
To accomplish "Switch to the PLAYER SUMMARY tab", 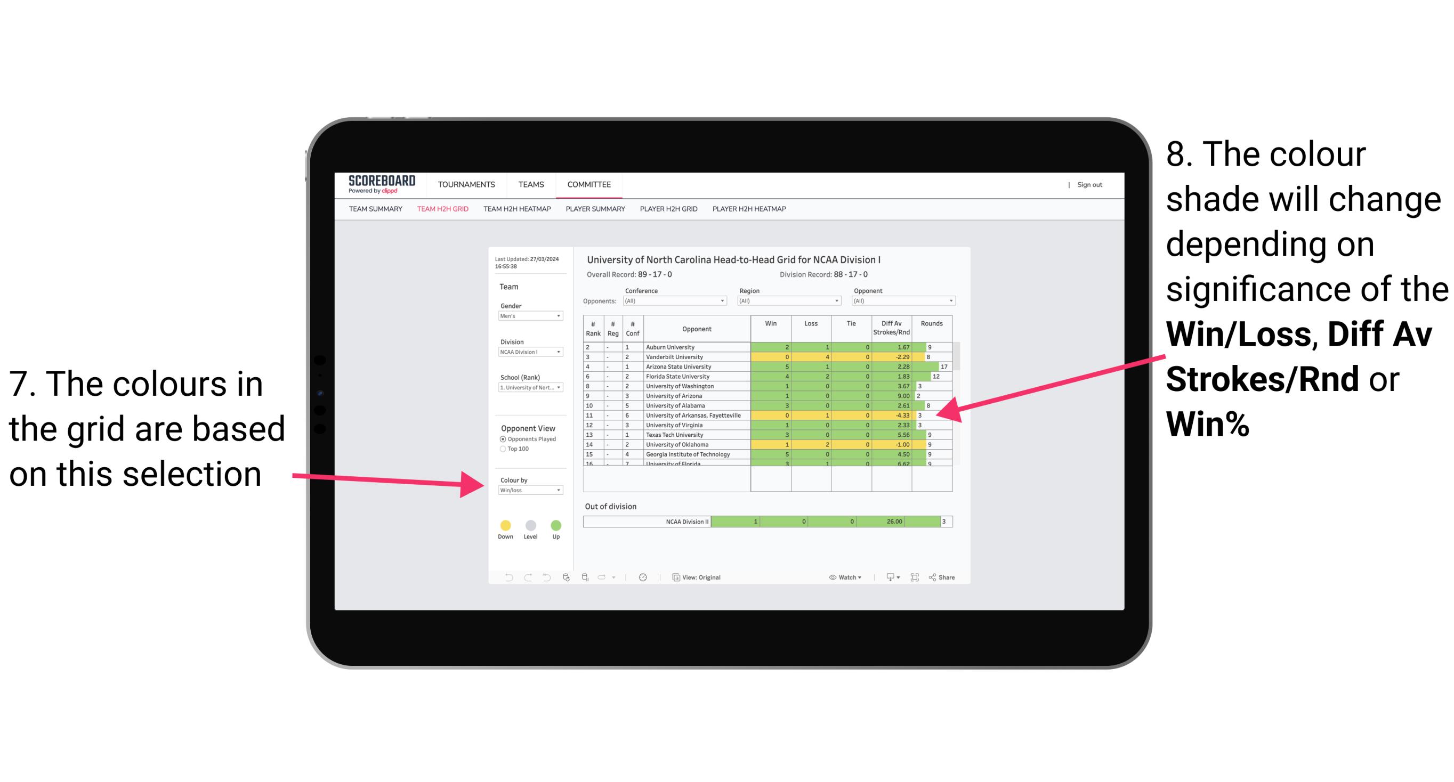I will 595,210.
